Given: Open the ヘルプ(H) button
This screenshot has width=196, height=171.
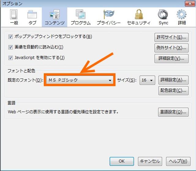Looking at the screenshot, I should 178,161.
